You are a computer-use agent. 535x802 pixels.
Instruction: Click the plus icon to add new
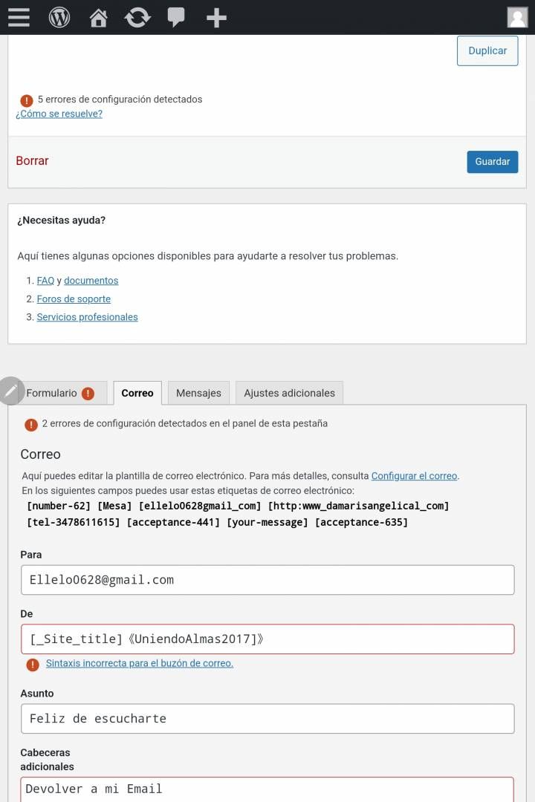coord(216,18)
